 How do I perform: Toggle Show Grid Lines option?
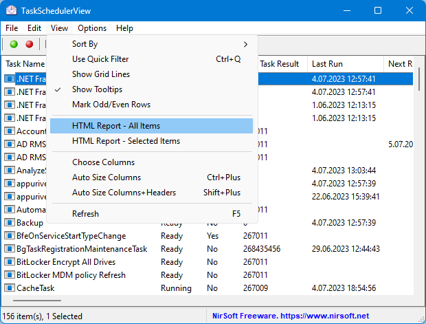pos(152,74)
